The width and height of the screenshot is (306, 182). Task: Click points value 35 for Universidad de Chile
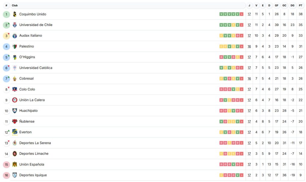pyautogui.click(x=301, y=25)
